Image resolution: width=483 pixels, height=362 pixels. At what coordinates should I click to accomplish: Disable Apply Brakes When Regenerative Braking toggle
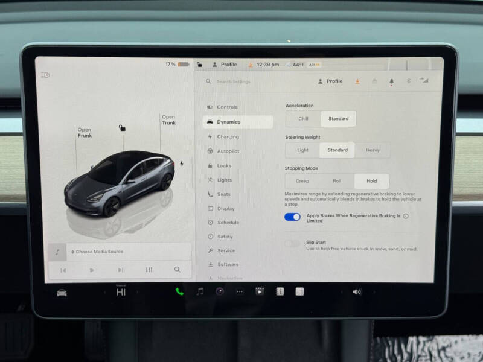pyautogui.click(x=292, y=217)
